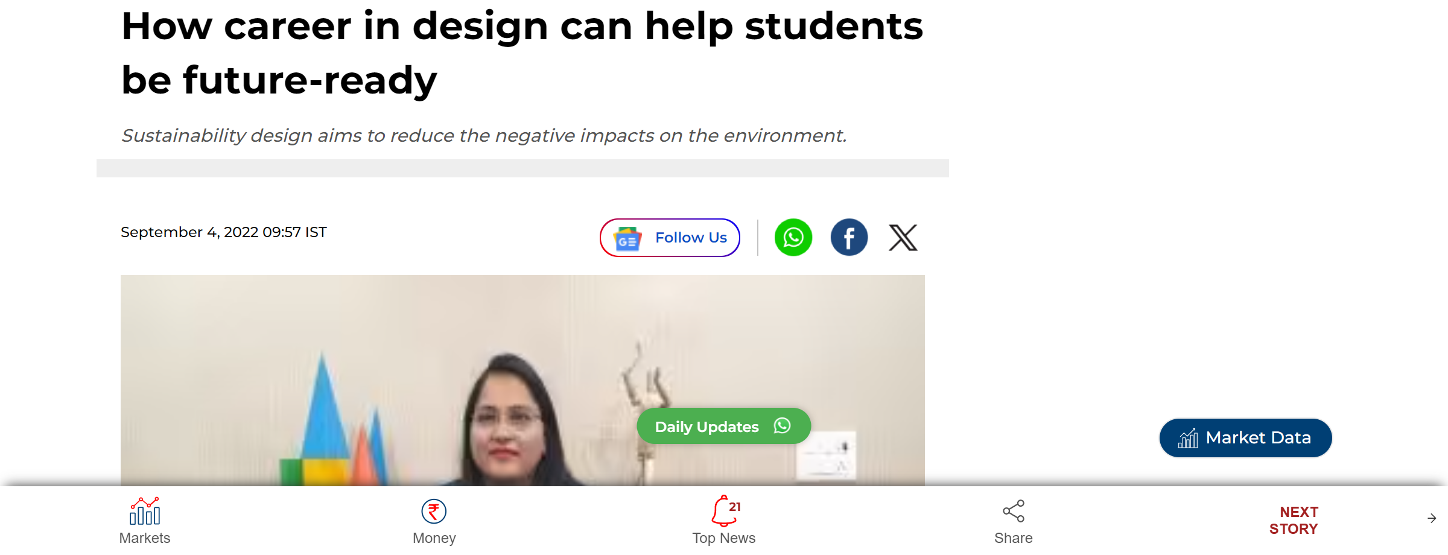Click the Follow Us button

coord(670,238)
